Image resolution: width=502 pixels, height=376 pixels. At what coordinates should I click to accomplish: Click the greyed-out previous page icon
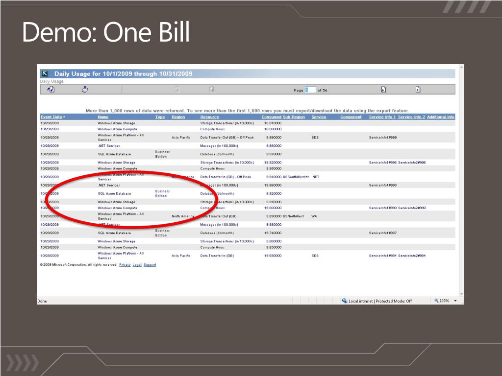212,90
